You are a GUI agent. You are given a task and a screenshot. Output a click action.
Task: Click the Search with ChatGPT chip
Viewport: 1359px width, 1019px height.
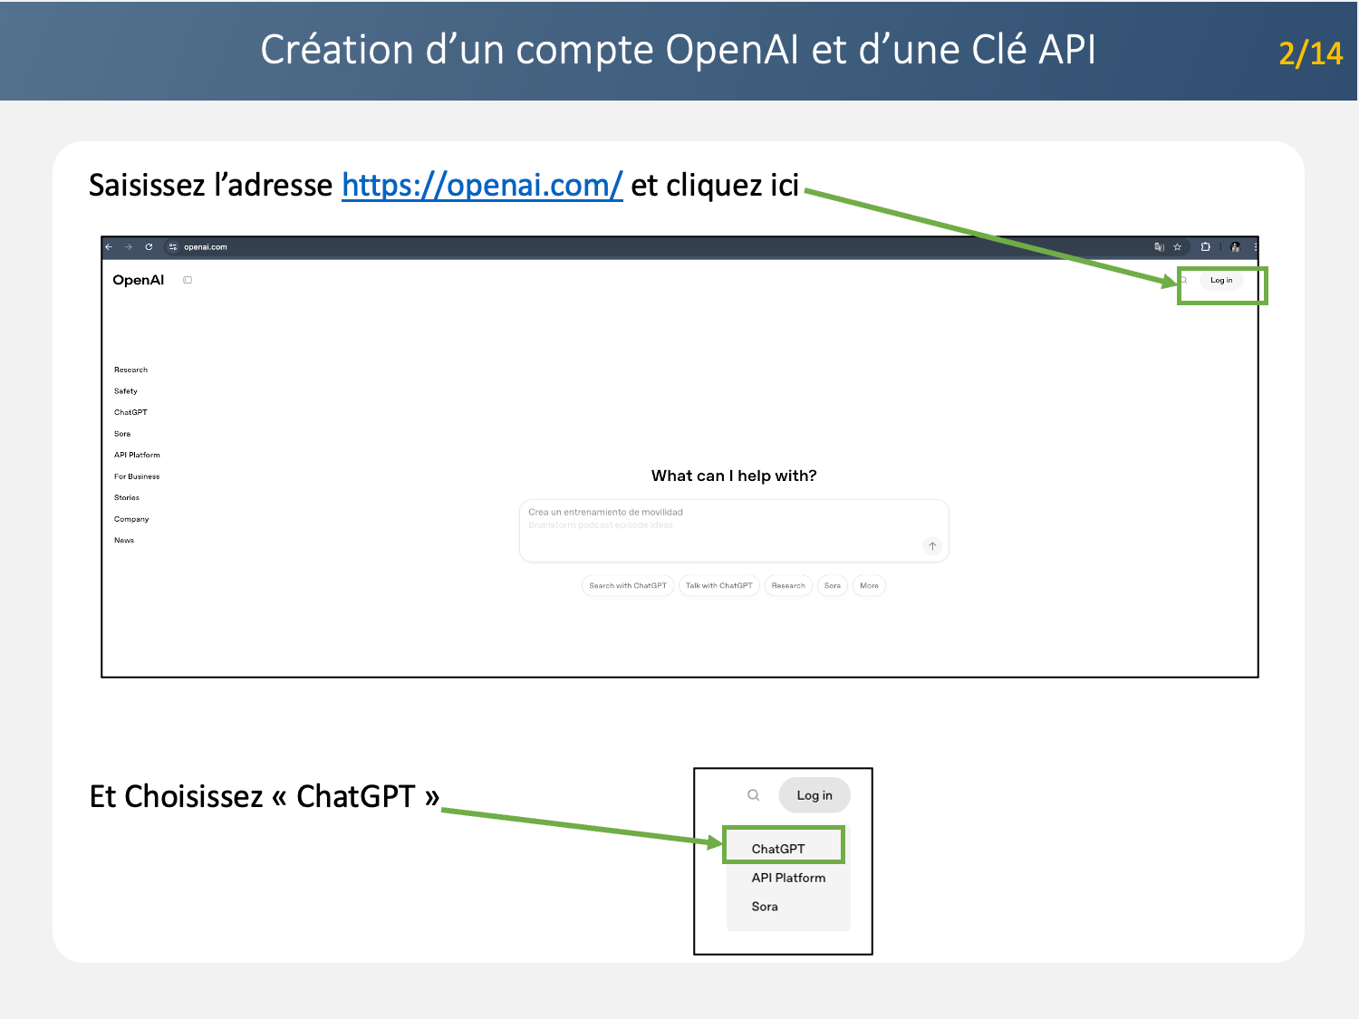coord(627,586)
